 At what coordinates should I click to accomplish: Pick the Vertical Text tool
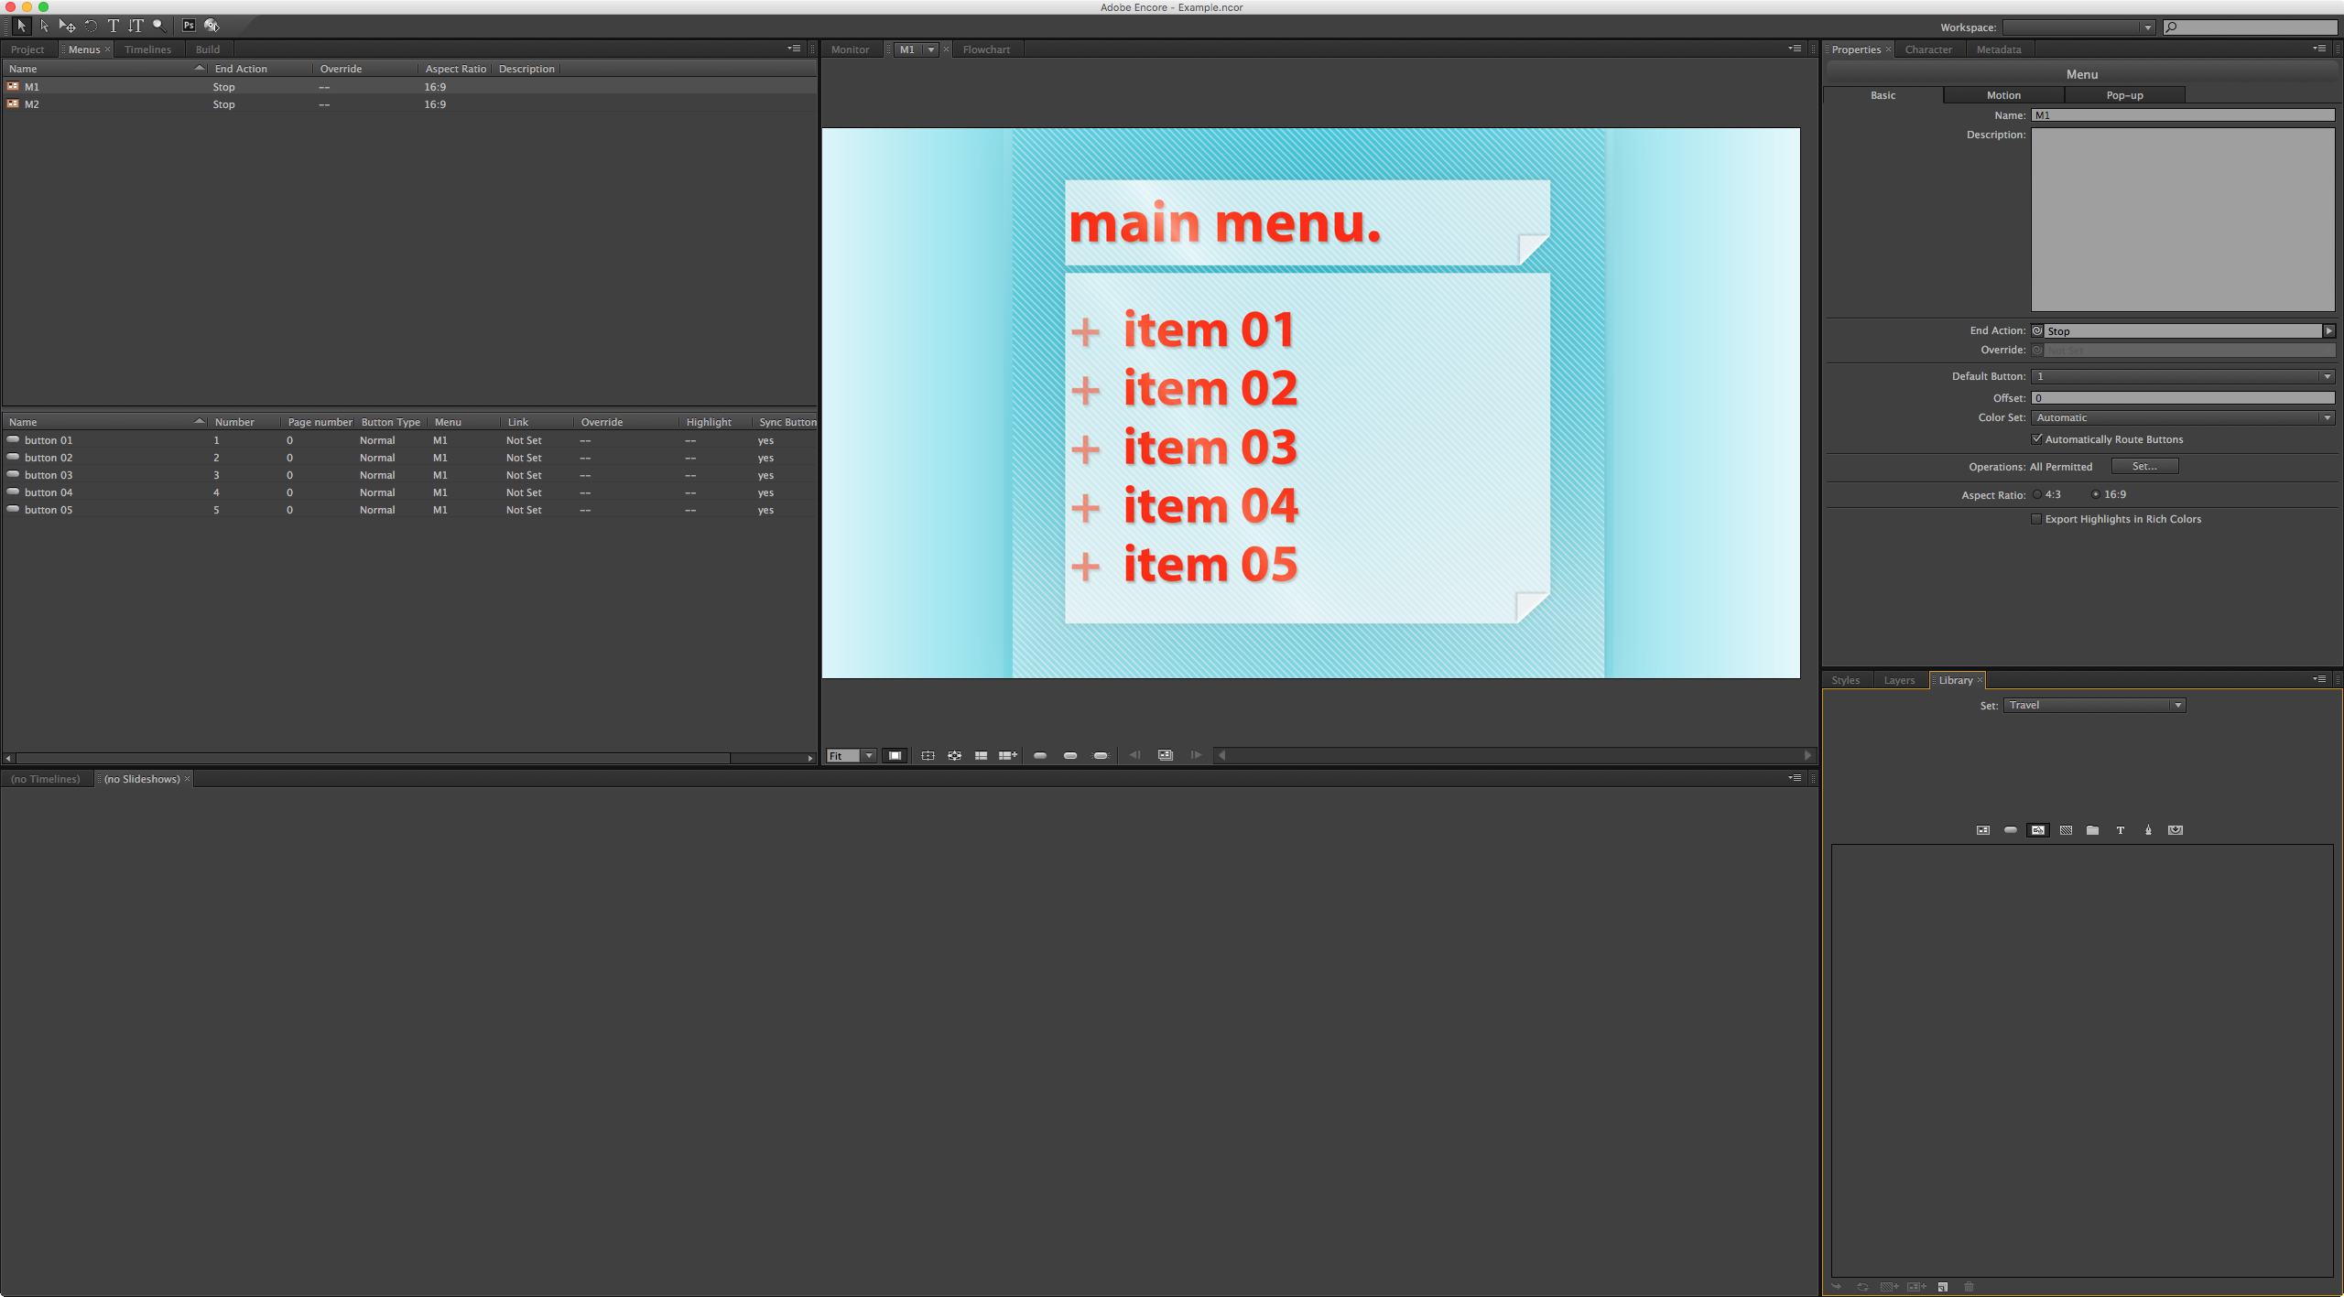[136, 26]
